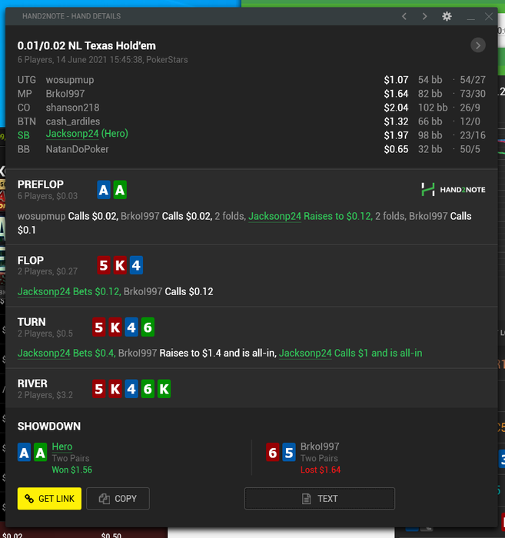
Task: Go to previous hand arrow
Action: [404, 16]
